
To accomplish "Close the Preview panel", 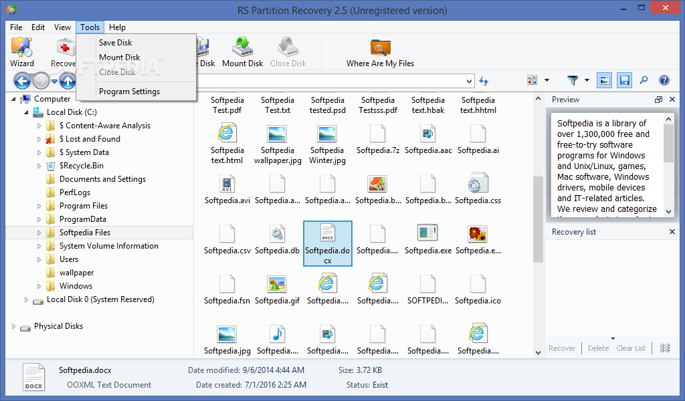I will pyautogui.click(x=672, y=100).
